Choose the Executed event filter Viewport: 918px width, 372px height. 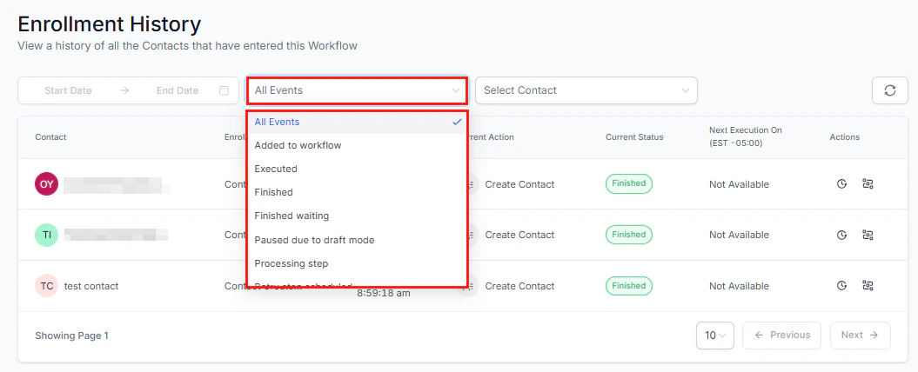(x=357, y=169)
